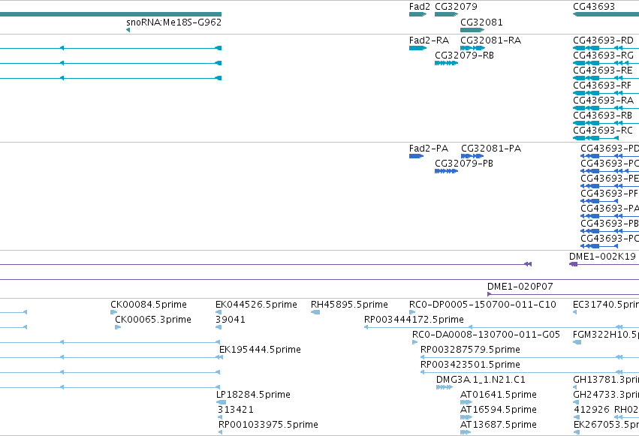The image size is (639, 436).
Task: Select the EK044526.5prime EST label
Action: click(256, 305)
